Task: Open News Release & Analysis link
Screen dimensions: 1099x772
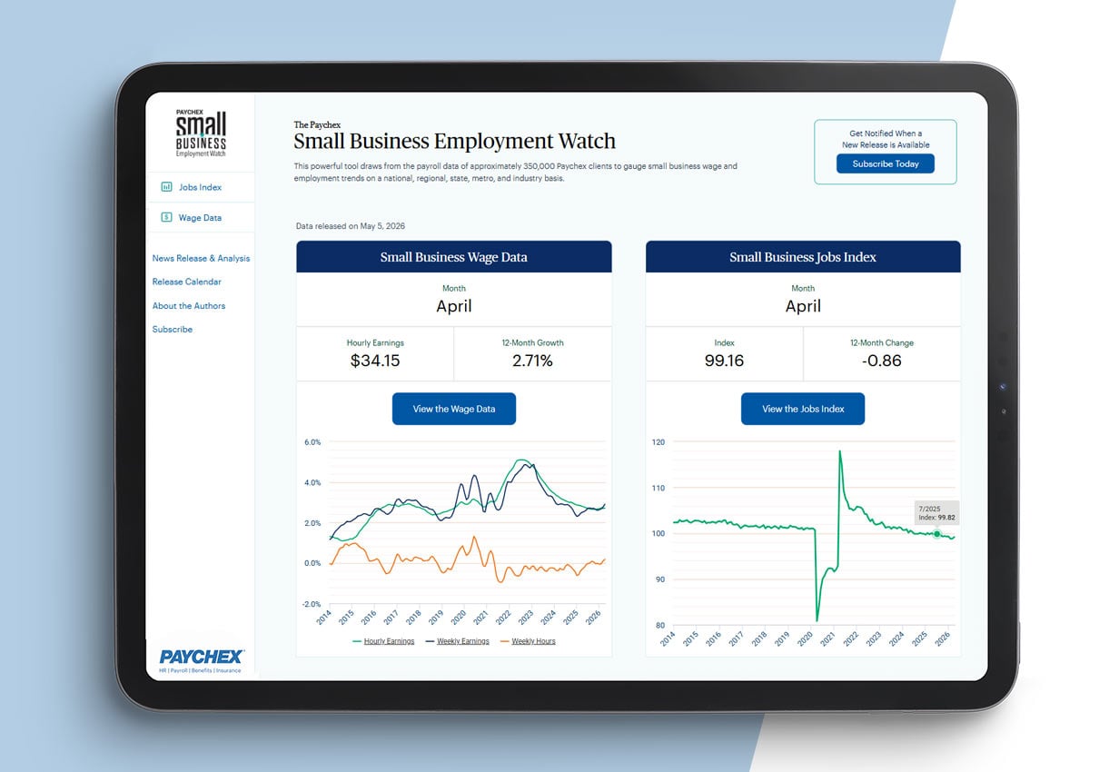Action: 201,259
